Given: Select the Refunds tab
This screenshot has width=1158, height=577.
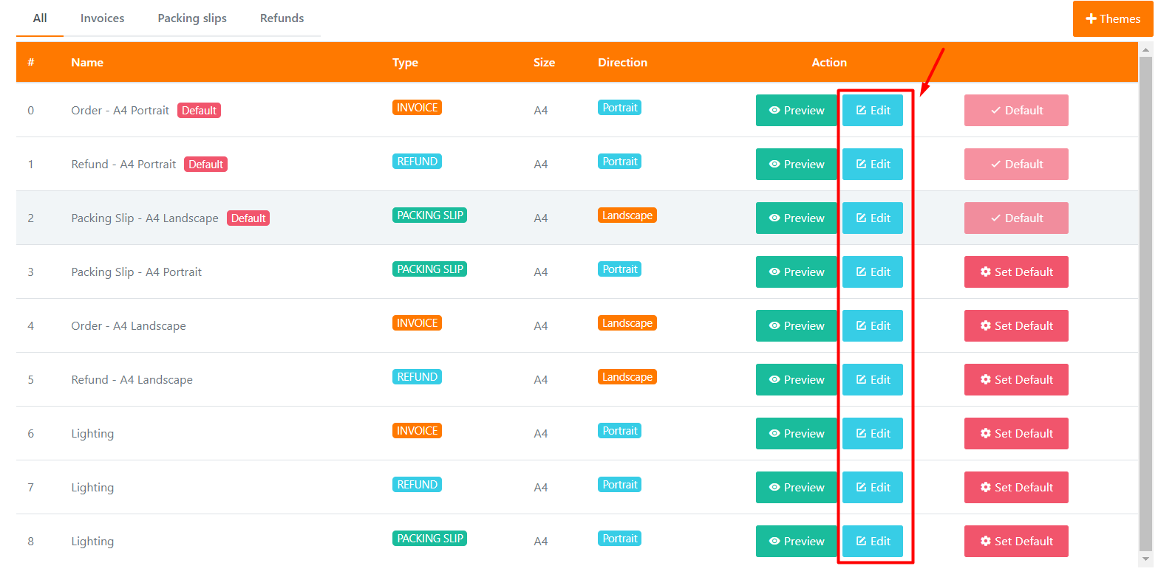Looking at the screenshot, I should click(282, 18).
